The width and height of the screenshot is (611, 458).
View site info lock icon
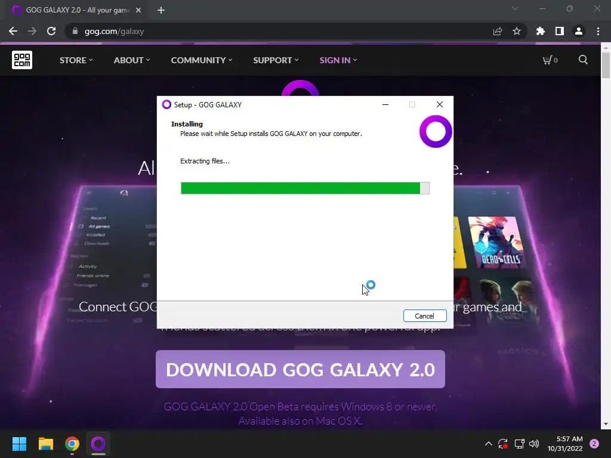[75, 31]
